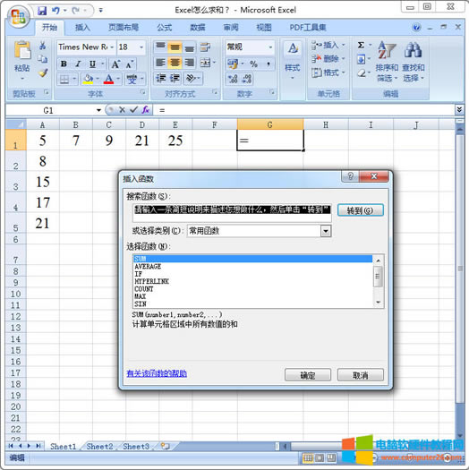Open the 有关该函数的帮助 help link
The height and width of the screenshot is (470, 469).
click(157, 373)
